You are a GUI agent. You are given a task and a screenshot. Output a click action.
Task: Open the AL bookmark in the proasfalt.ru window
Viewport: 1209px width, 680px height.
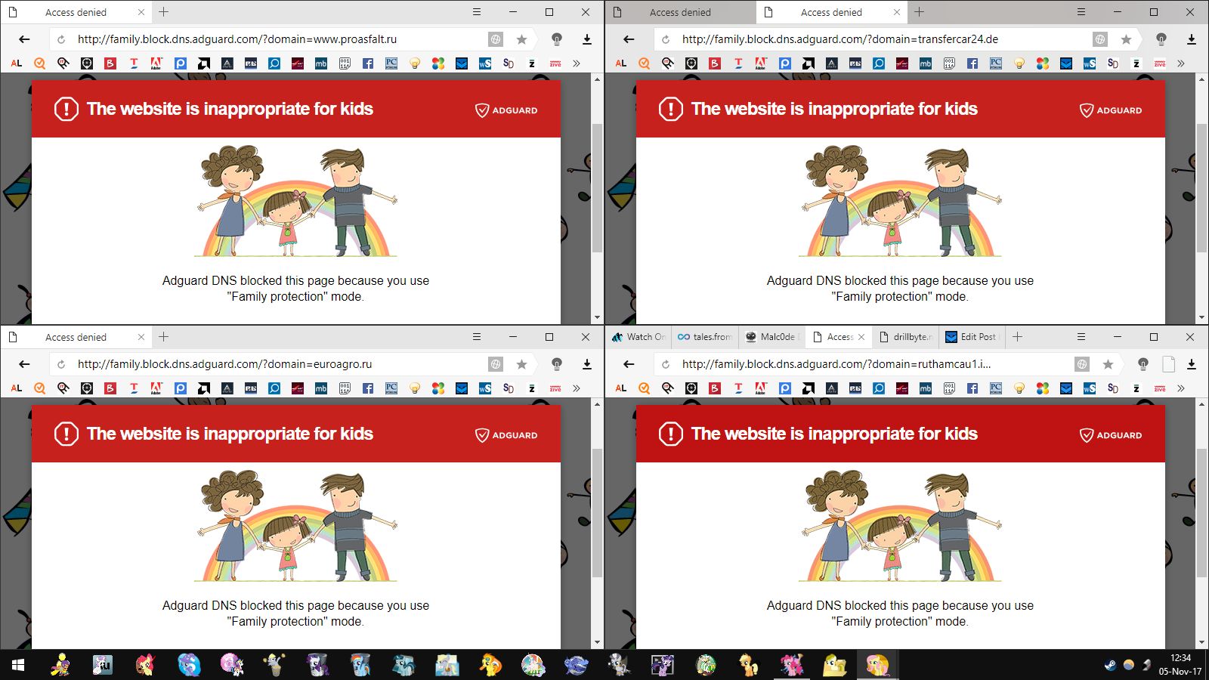pyautogui.click(x=17, y=63)
